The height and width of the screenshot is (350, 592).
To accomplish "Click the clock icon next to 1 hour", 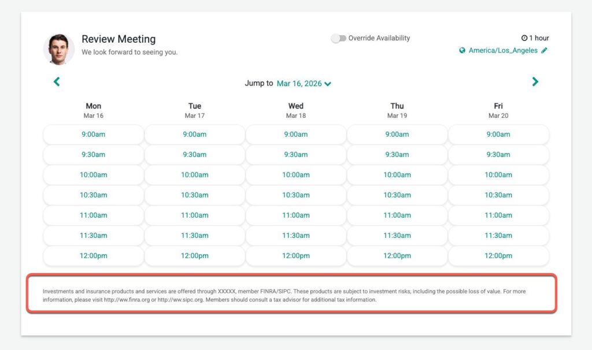I will tap(524, 38).
